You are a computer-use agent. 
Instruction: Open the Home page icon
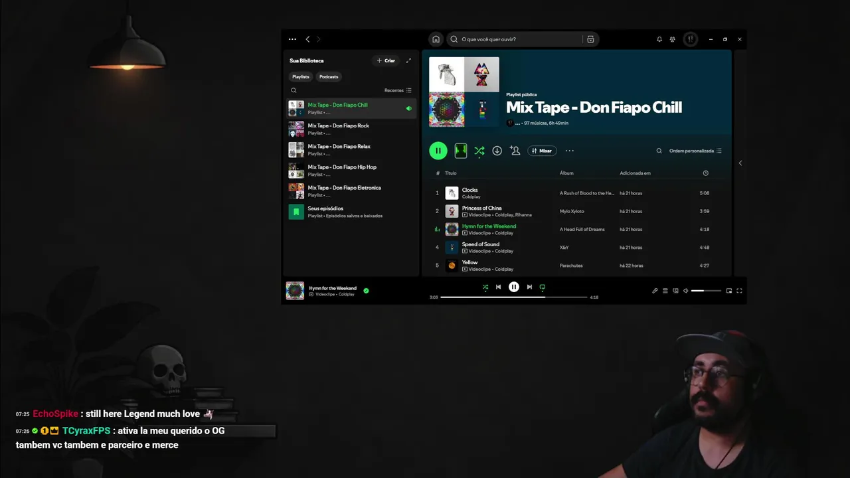pos(436,39)
